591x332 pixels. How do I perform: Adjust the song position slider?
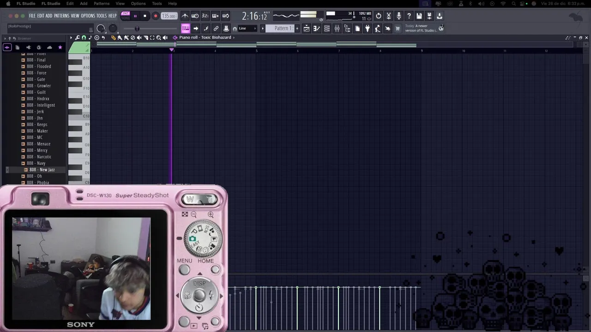pos(150,29)
